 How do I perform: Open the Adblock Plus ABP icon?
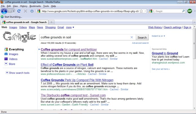point(190,11)
